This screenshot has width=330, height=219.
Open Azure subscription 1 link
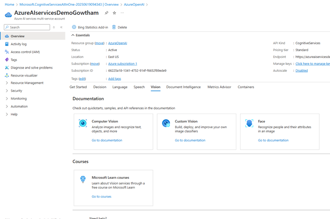tap(123, 64)
